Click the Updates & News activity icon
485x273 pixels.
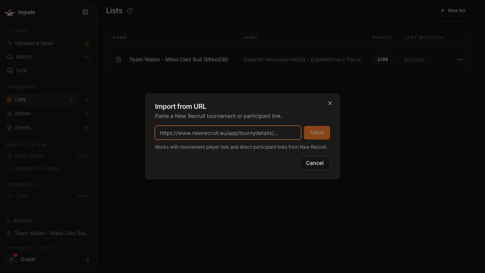pyautogui.click(x=9, y=43)
